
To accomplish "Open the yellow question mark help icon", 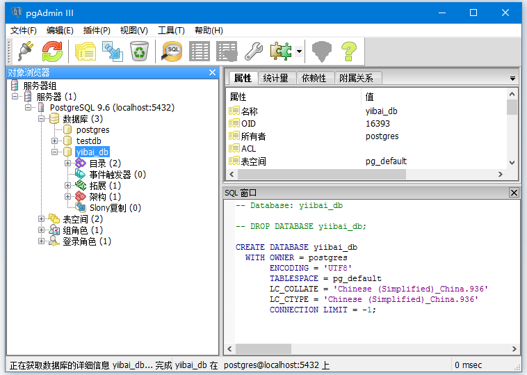I will [348, 51].
